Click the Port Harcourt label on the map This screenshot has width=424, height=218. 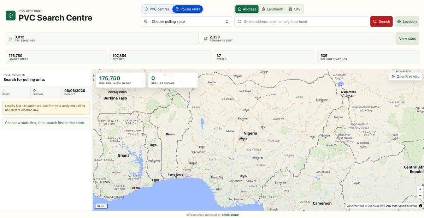237,200
